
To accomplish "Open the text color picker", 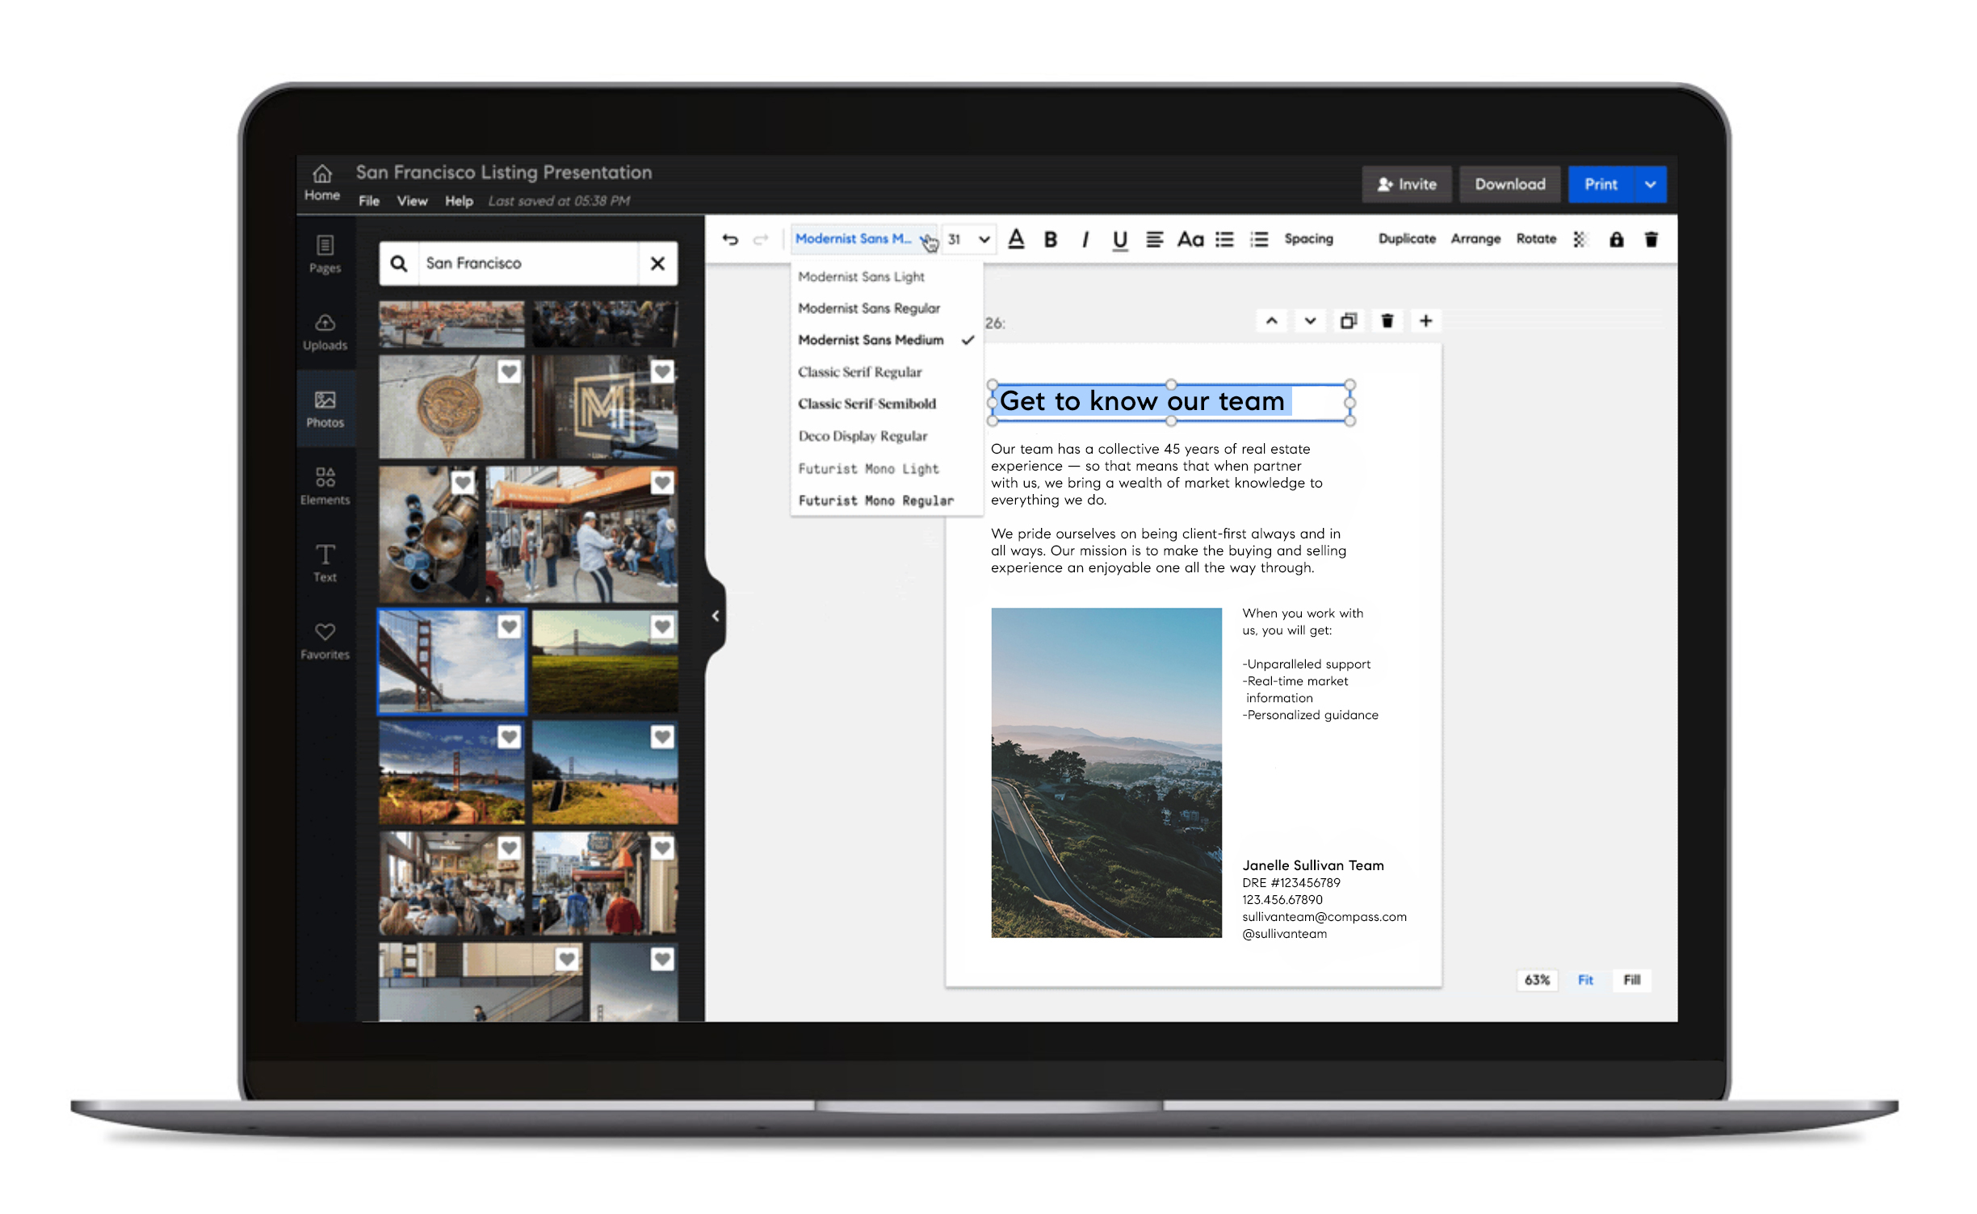I will 1016,239.
